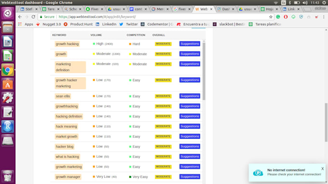Go back in browser history
The width and height of the screenshot is (328, 184).
pos(20,17)
